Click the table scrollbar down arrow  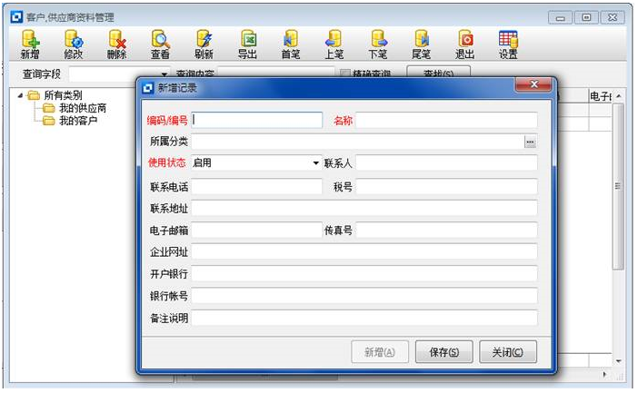click(619, 360)
